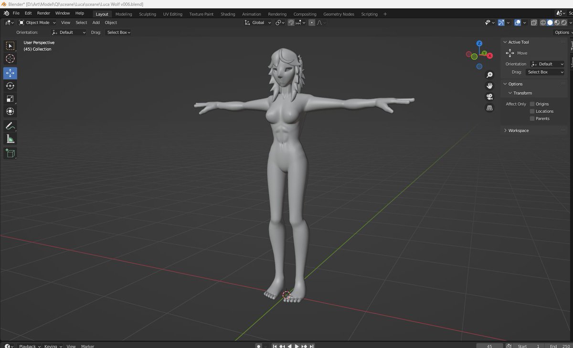This screenshot has height=348, width=573.
Task: Toggle use preview range clock icon
Action: tap(509, 346)
